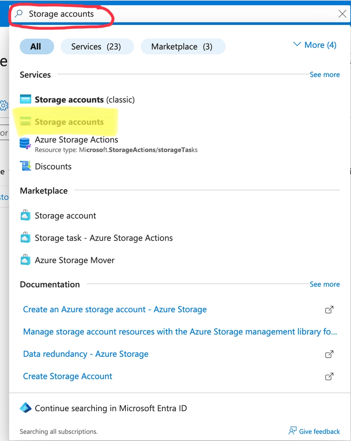Open Manage storage account resources doc

pyautogui.click(x=180, y=331)
